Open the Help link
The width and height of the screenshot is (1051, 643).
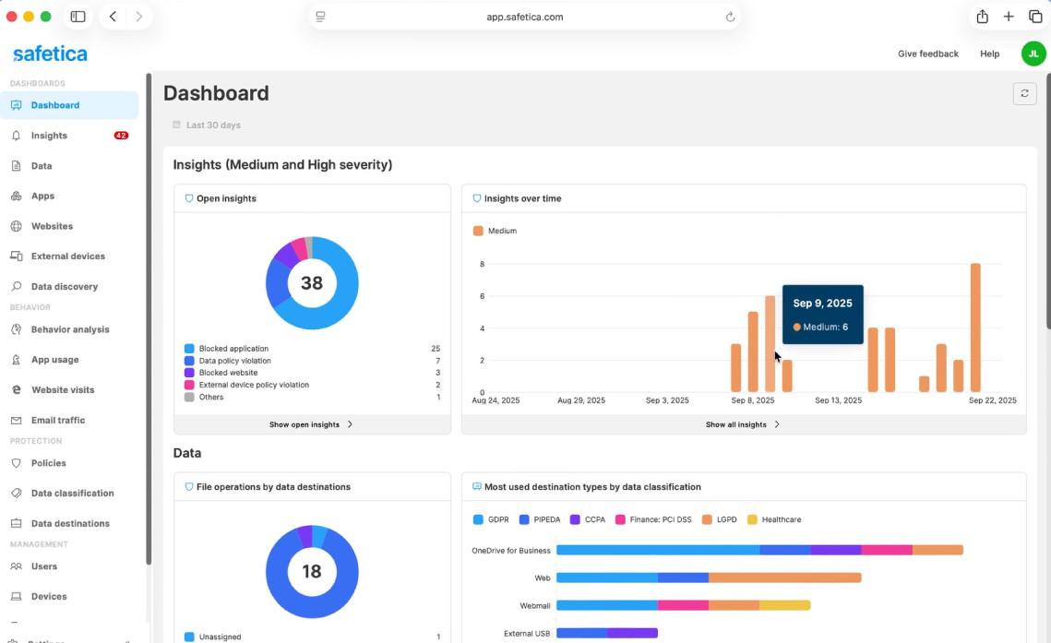(989, 54)
